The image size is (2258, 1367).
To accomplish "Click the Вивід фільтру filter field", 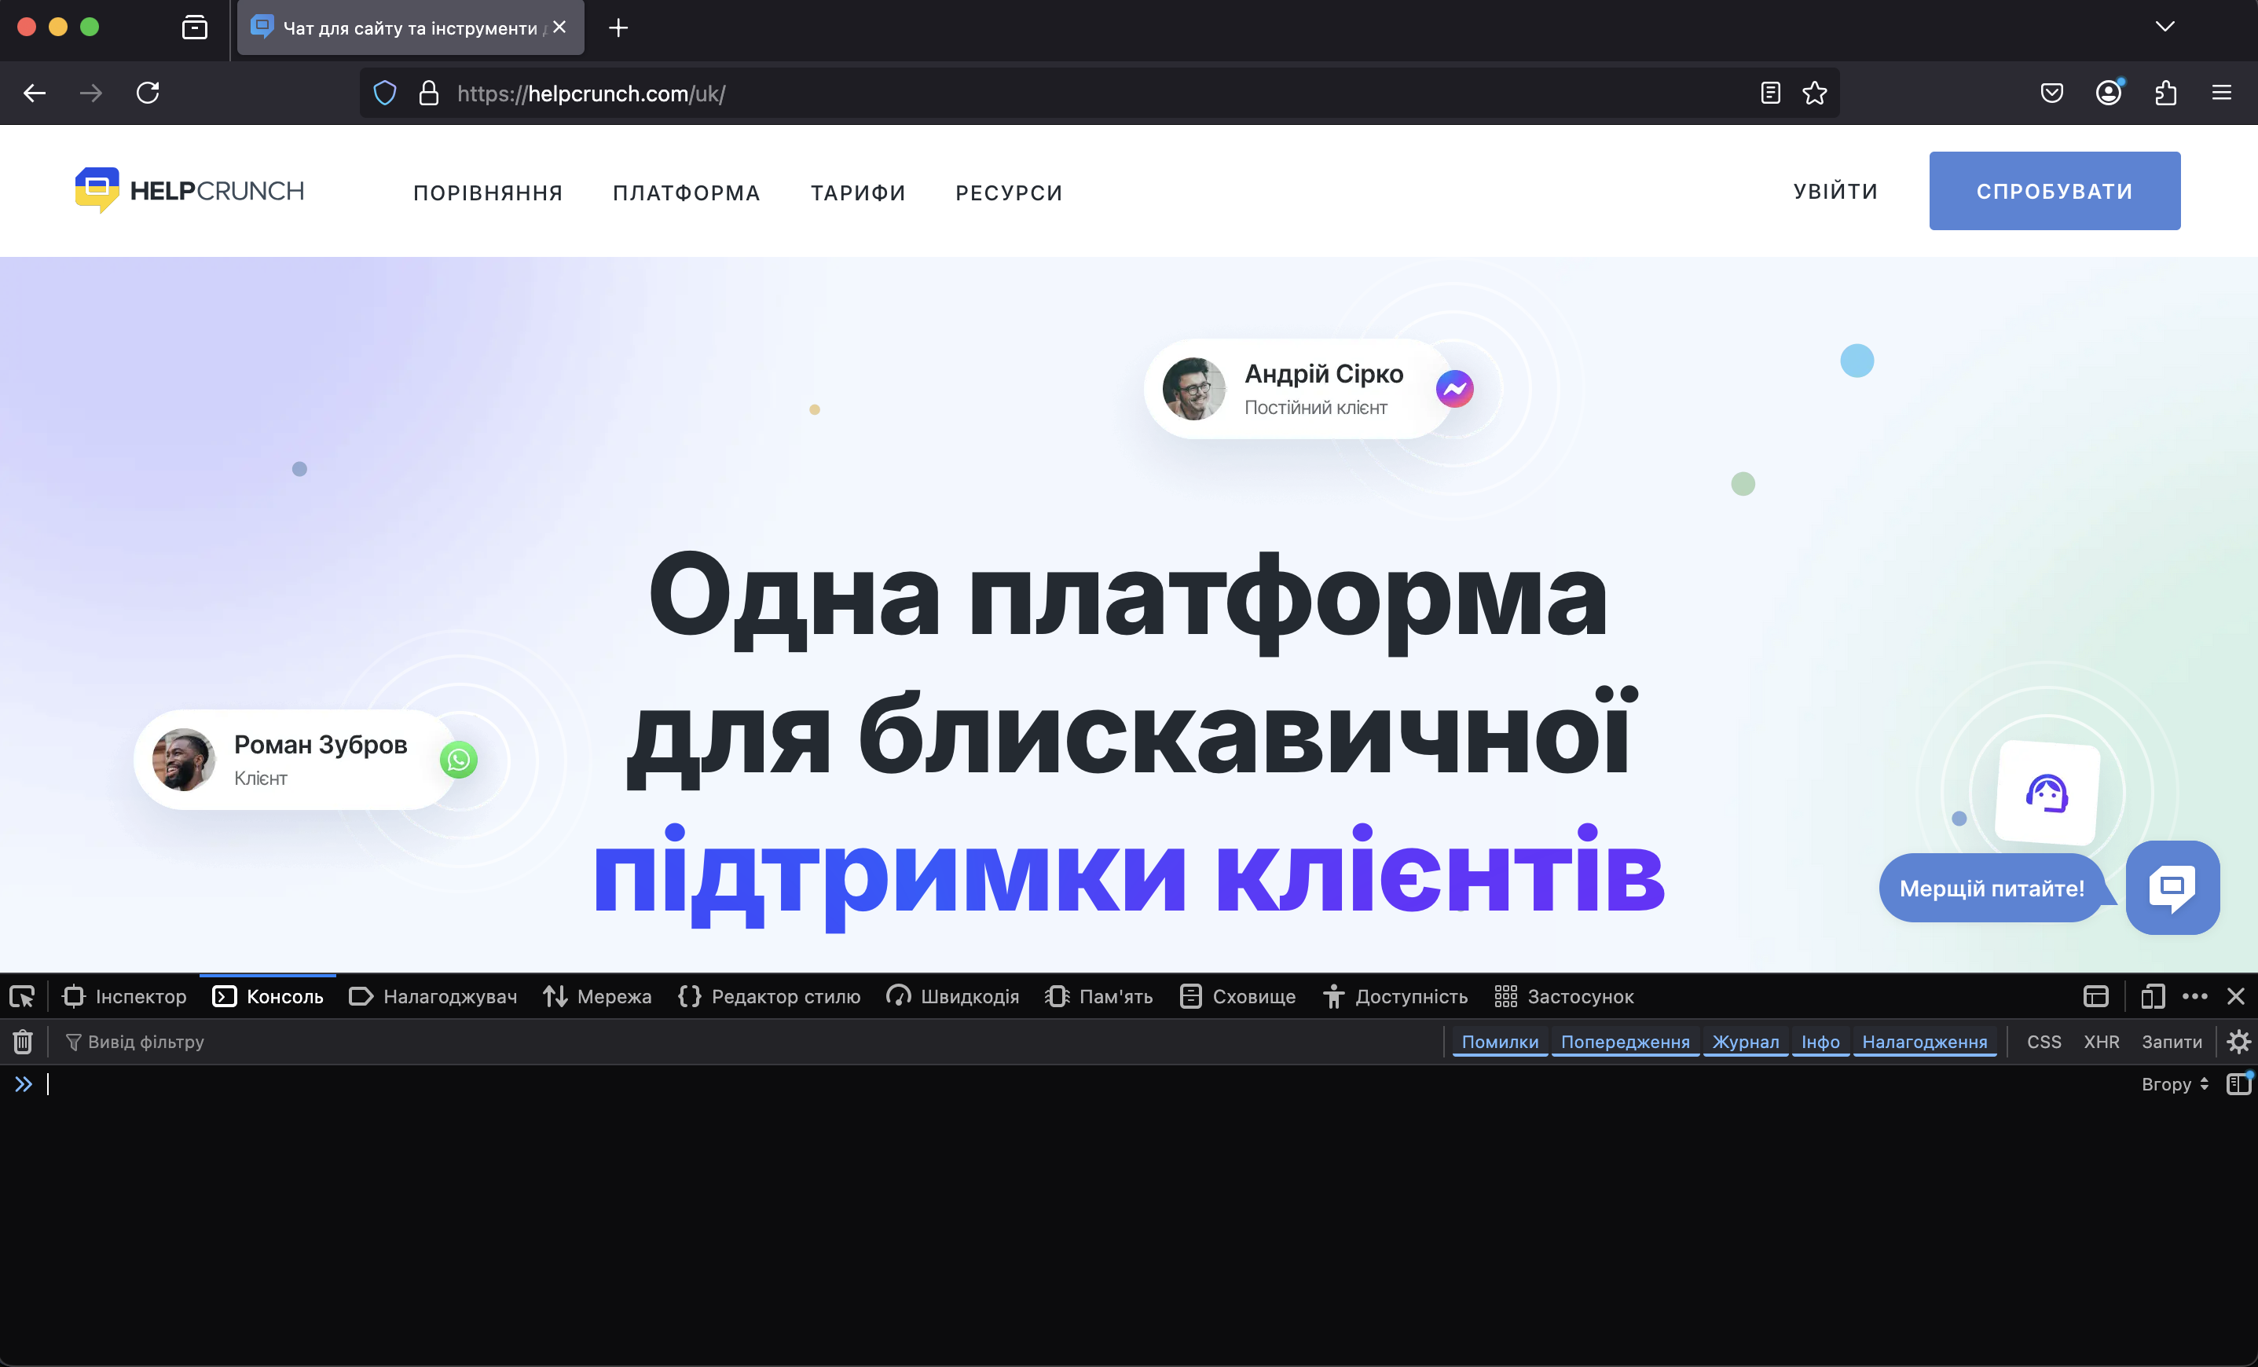I will click(751, 1042).
